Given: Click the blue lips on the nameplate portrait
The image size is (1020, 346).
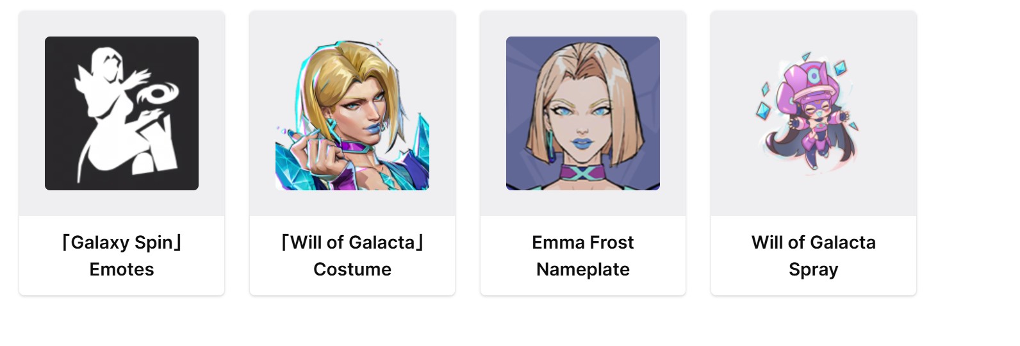Looking at the screenshot, I should click(582, 145).
